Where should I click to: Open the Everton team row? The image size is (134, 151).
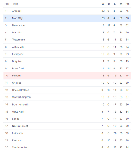[x=67, y=140]
